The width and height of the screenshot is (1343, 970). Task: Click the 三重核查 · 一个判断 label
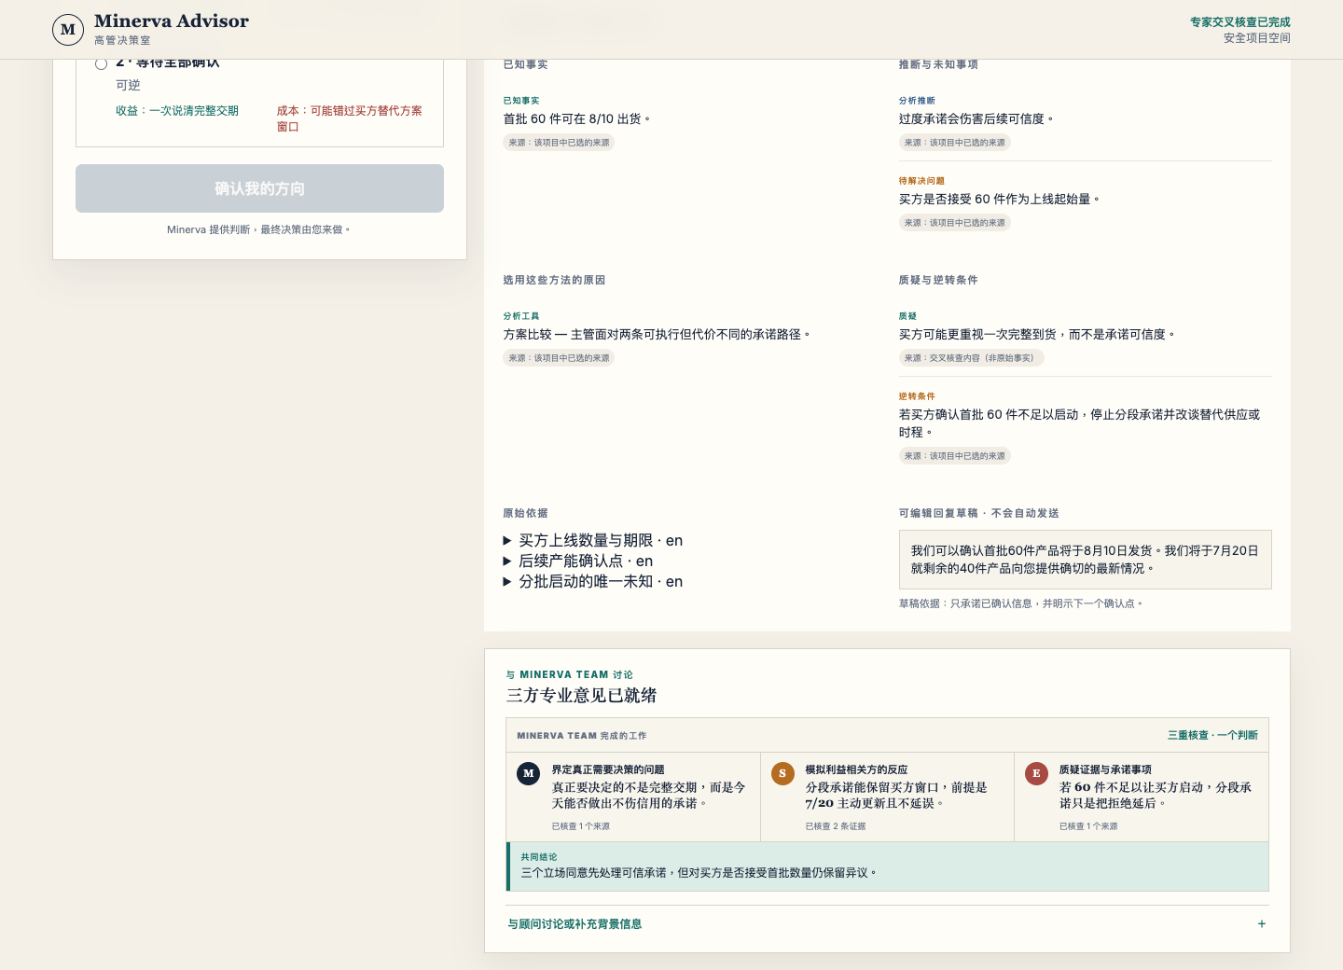click(1212, 736)
